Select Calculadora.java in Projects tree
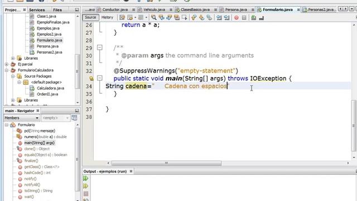The width and height of the screenshot is (357, 201). 50,88
